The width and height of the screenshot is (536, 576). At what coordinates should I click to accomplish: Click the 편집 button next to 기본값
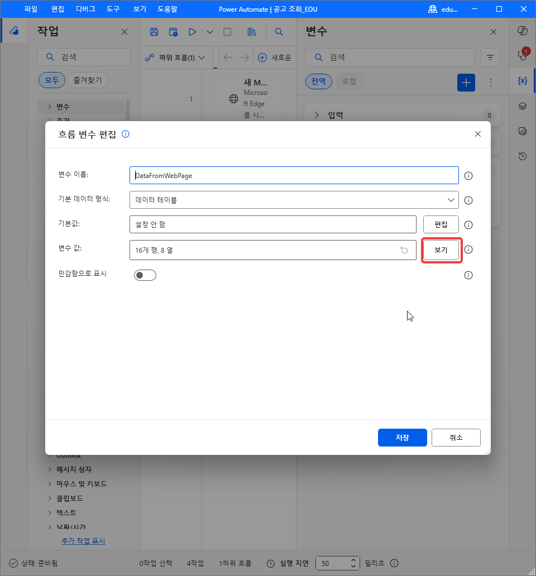(x=441, y=224)
